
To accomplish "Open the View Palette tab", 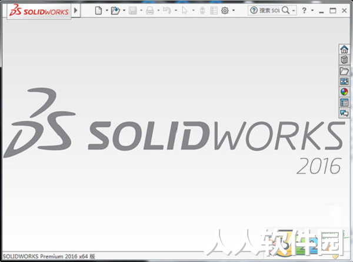I will tap(344, 81).
